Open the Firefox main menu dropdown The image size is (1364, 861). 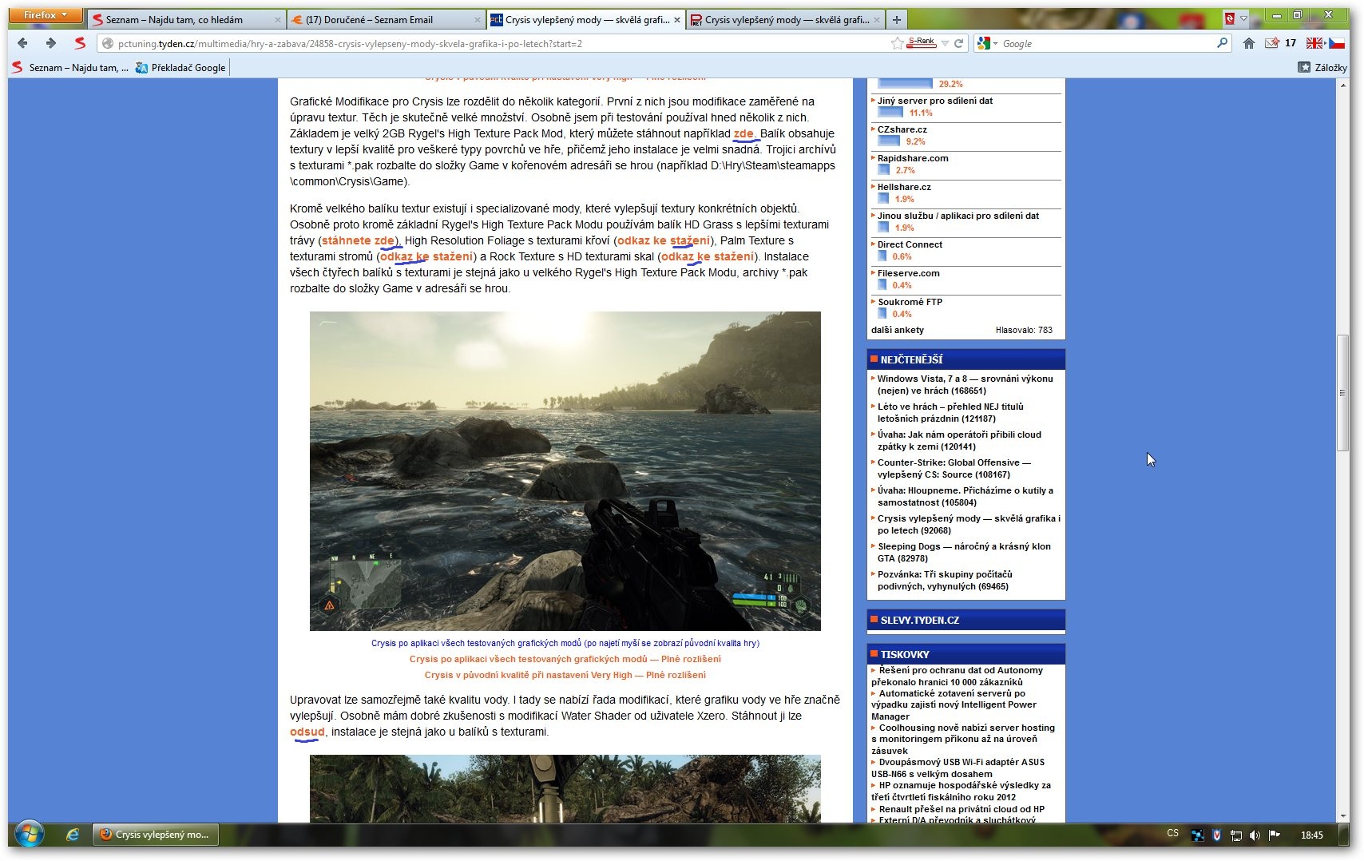(46, 15)
